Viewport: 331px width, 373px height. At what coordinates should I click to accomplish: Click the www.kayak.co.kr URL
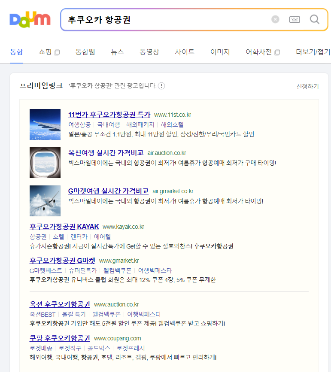pyautogui.click(x=123, y=227)
